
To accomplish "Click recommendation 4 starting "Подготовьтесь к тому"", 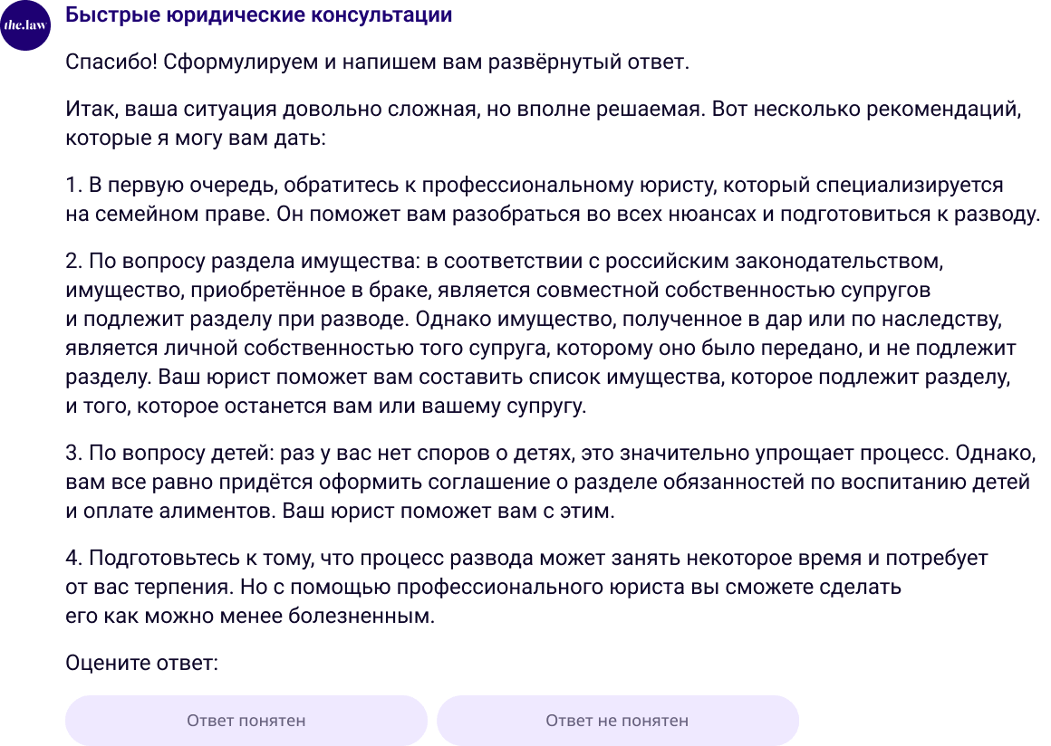I will (525, 588).
